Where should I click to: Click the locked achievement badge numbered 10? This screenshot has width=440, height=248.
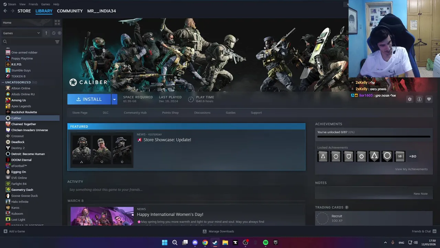point(400,156)
